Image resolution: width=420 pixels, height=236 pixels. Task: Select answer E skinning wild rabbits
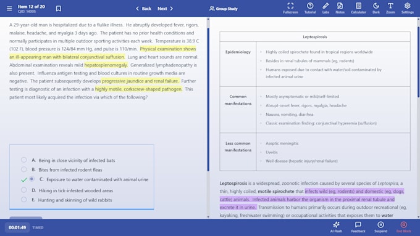tap(24, 200)
